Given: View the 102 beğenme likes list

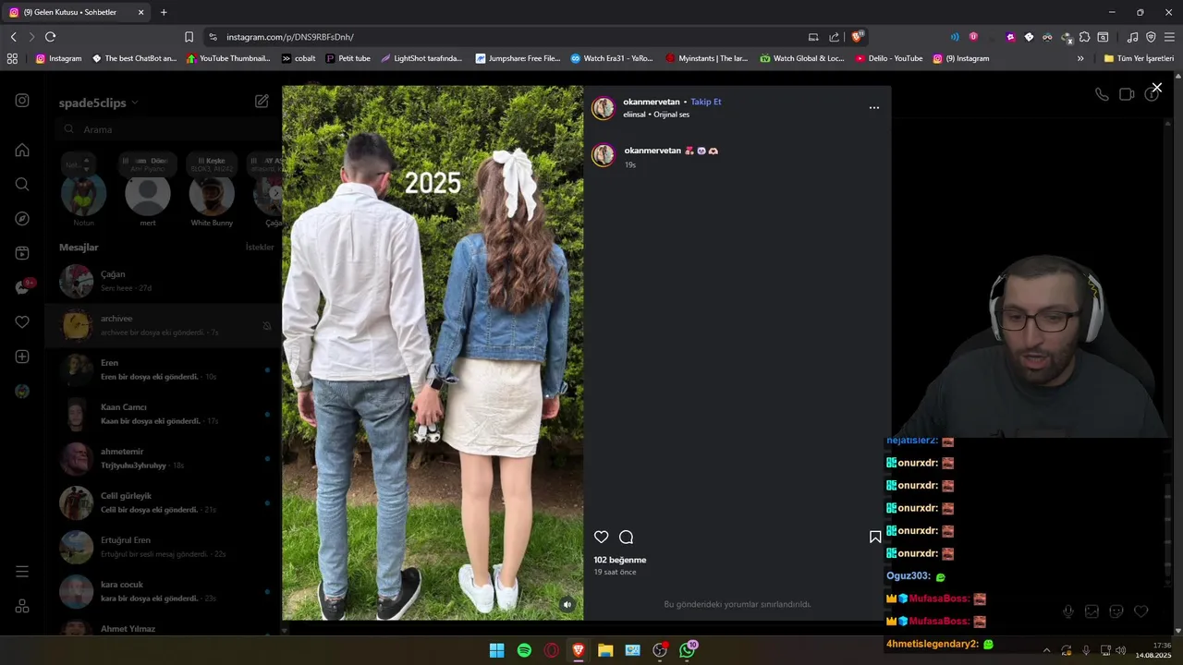Looking at the screenshot, I should pyautogui.click(x=620, y=560).
